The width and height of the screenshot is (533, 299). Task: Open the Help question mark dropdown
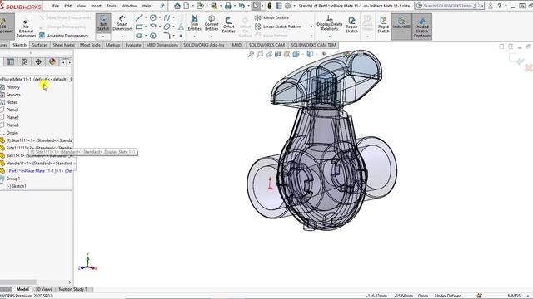(x=506, y=6)
